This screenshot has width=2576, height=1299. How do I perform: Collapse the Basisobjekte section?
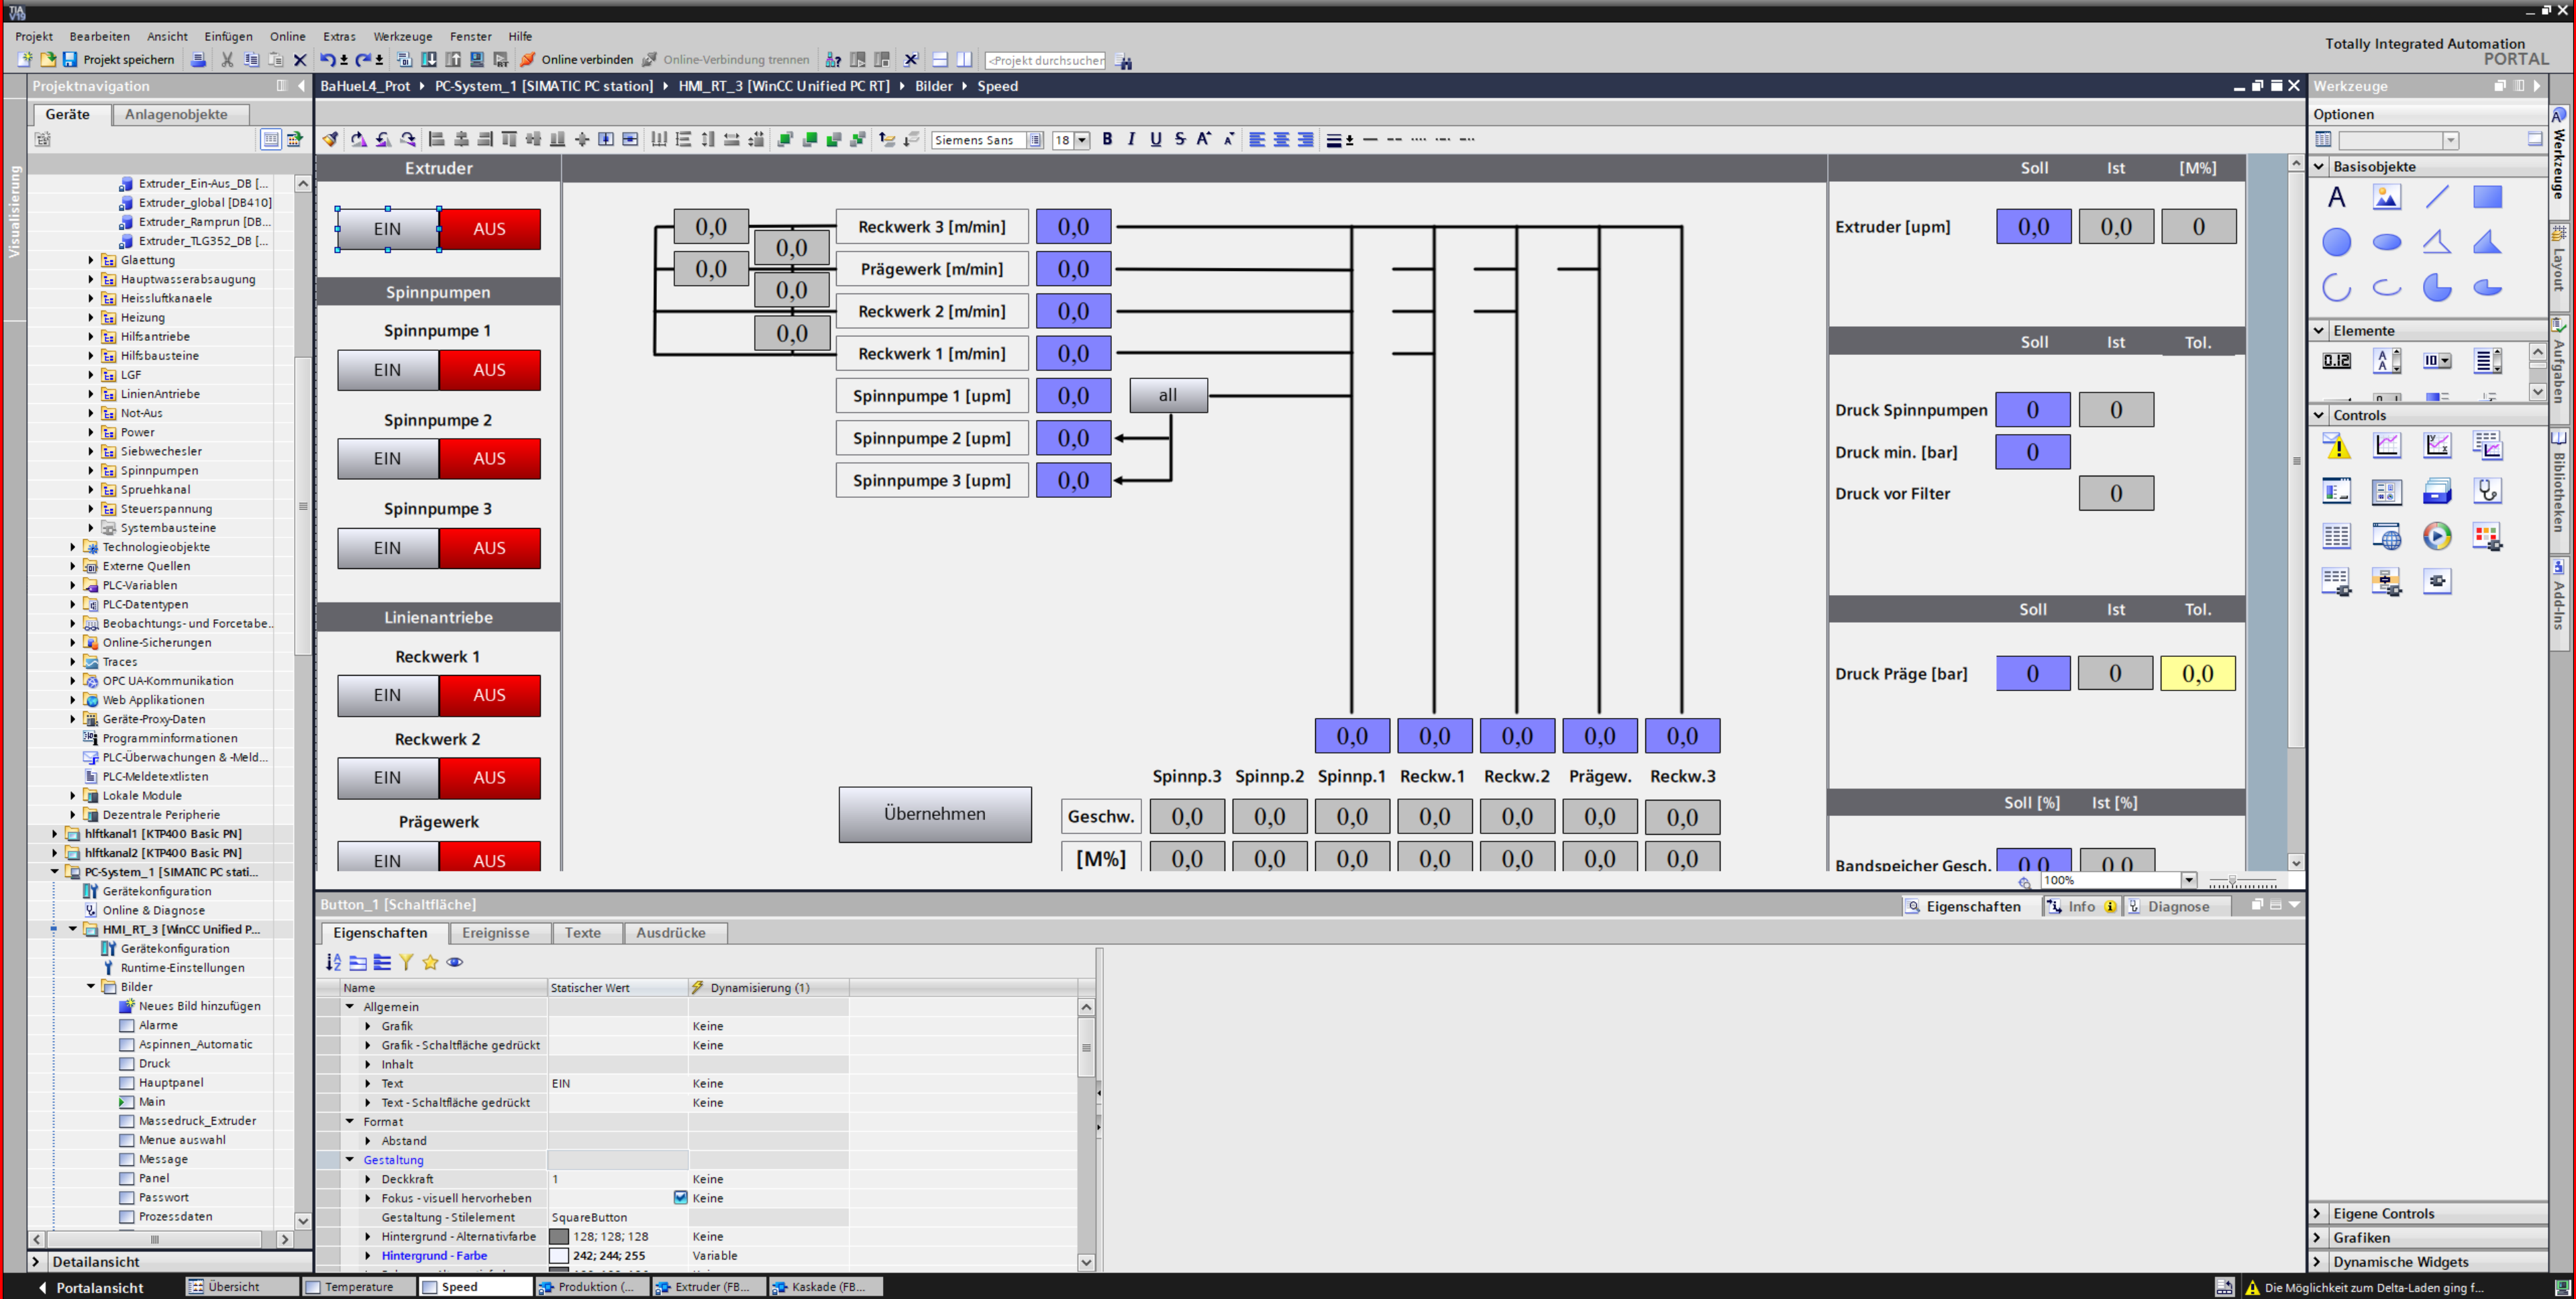coord(2319,166)
